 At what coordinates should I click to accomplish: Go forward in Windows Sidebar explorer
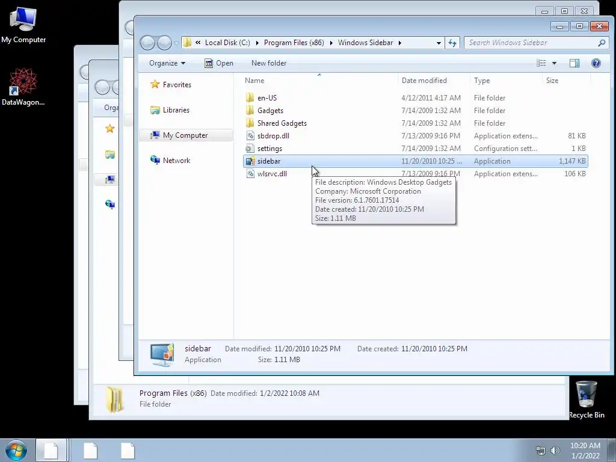[165, 43]
